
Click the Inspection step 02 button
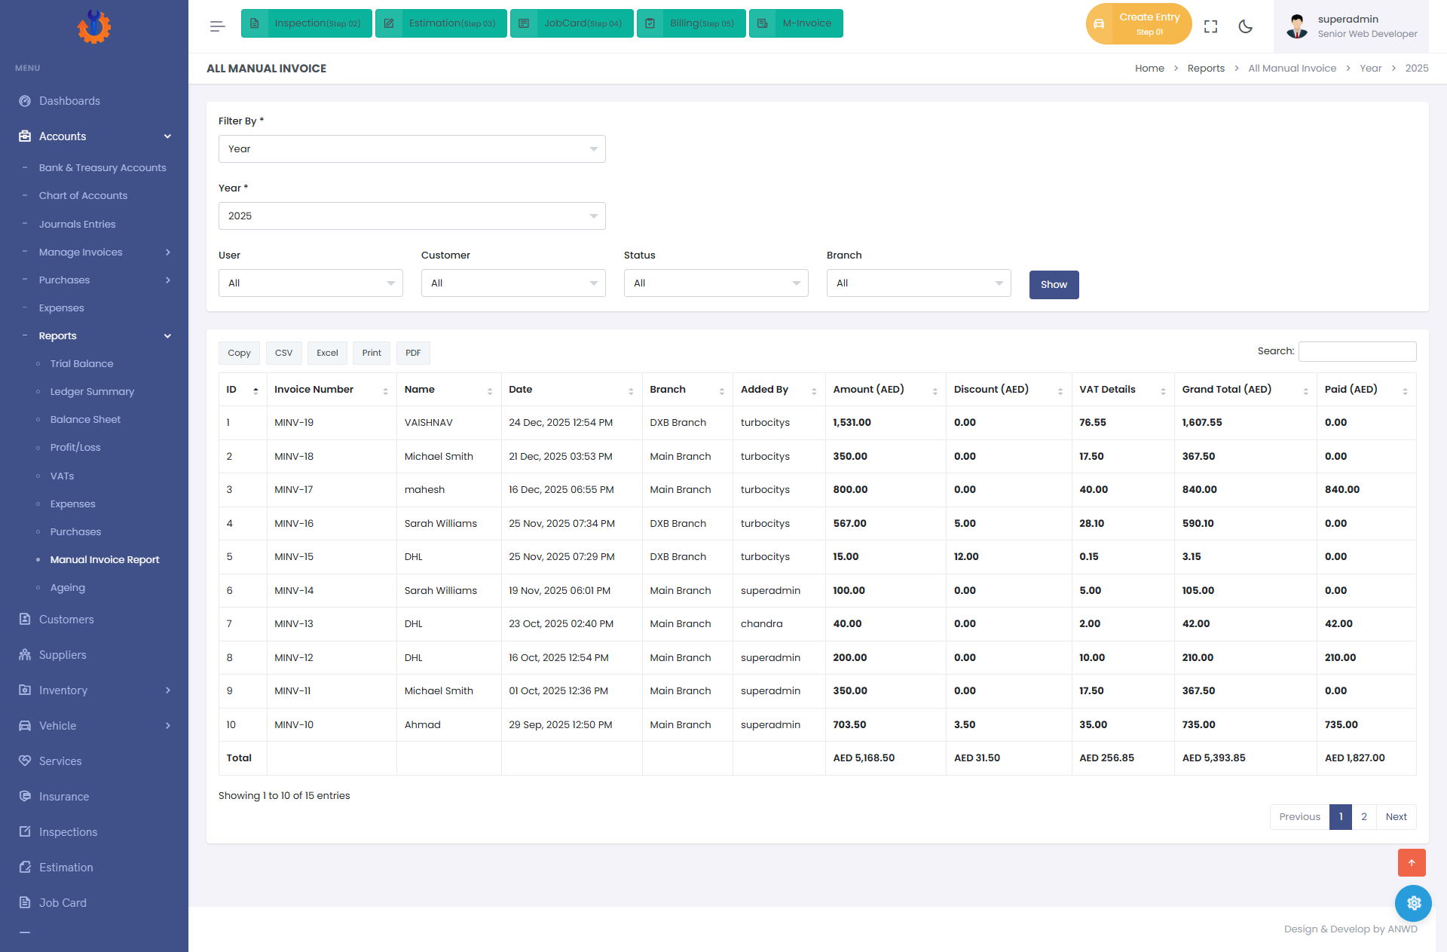tap(306, 23)
